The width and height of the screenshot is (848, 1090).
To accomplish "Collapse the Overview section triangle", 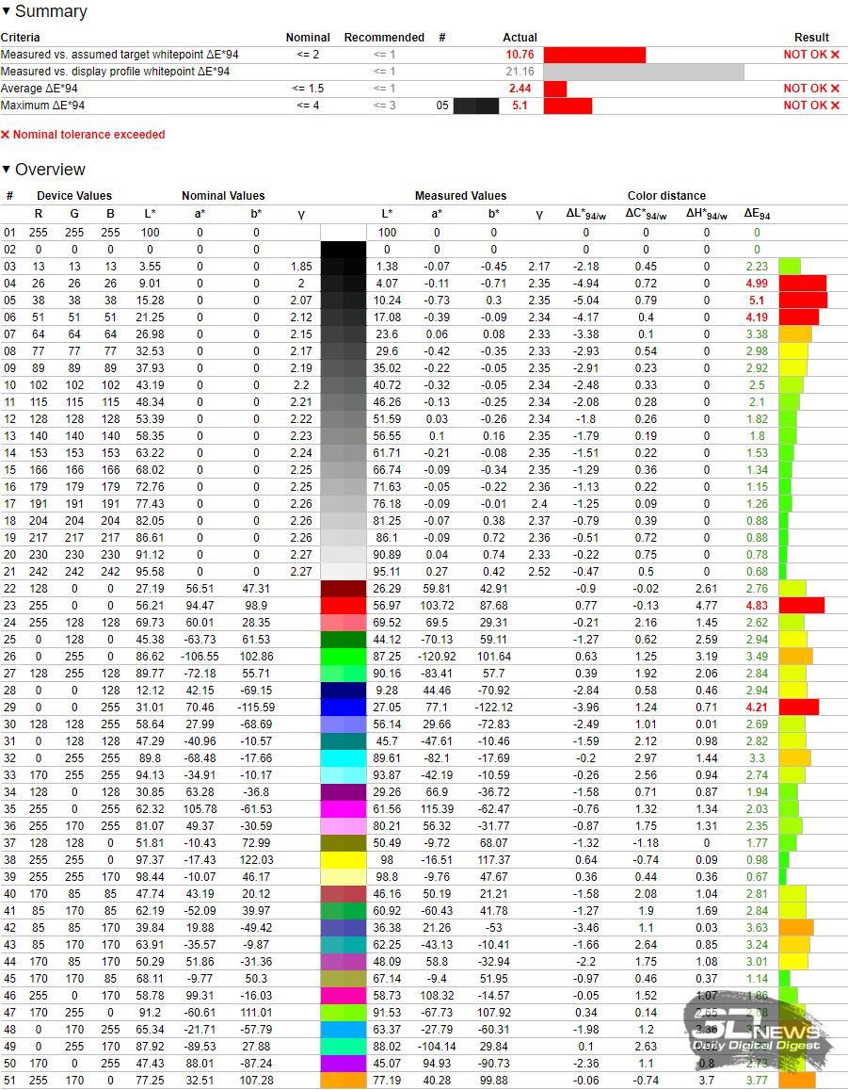I will (7, 170).
